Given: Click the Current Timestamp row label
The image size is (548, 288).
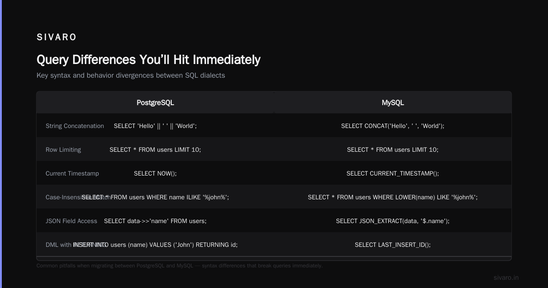Looking at the screenshot, I should click(72, 173).
